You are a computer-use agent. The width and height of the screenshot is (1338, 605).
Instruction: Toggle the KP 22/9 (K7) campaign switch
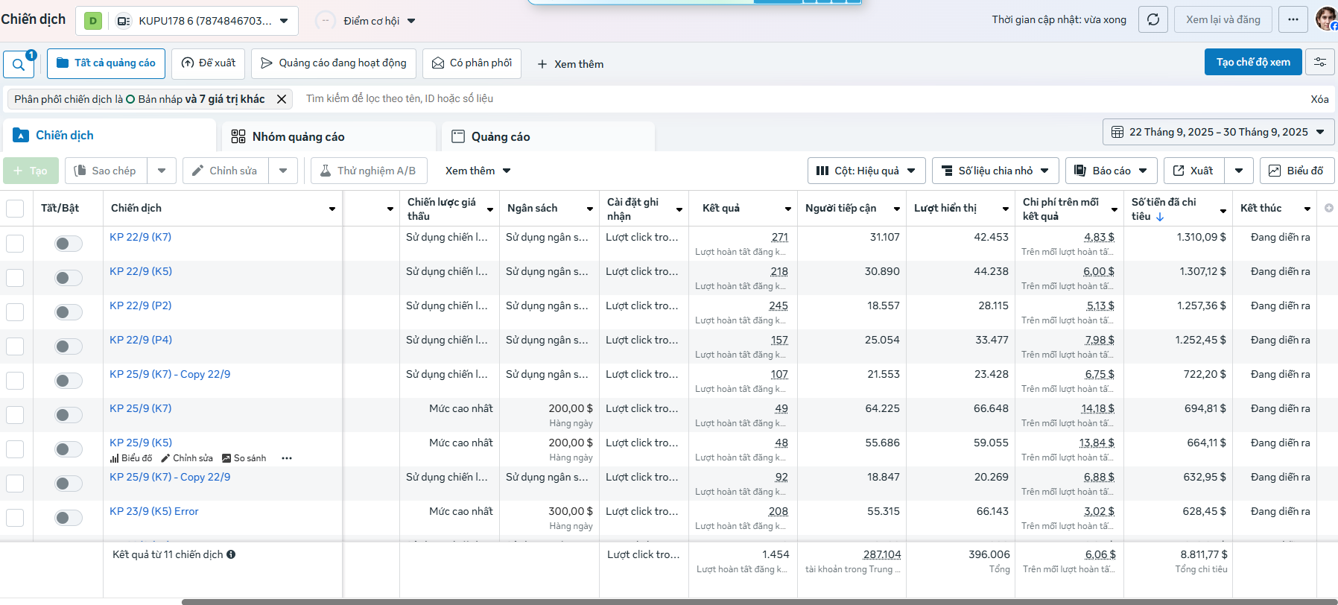click(69, 244)
